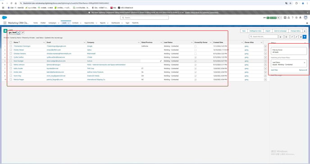Click the Change Status button
This screenshot has width=310, height=164.
296,31
